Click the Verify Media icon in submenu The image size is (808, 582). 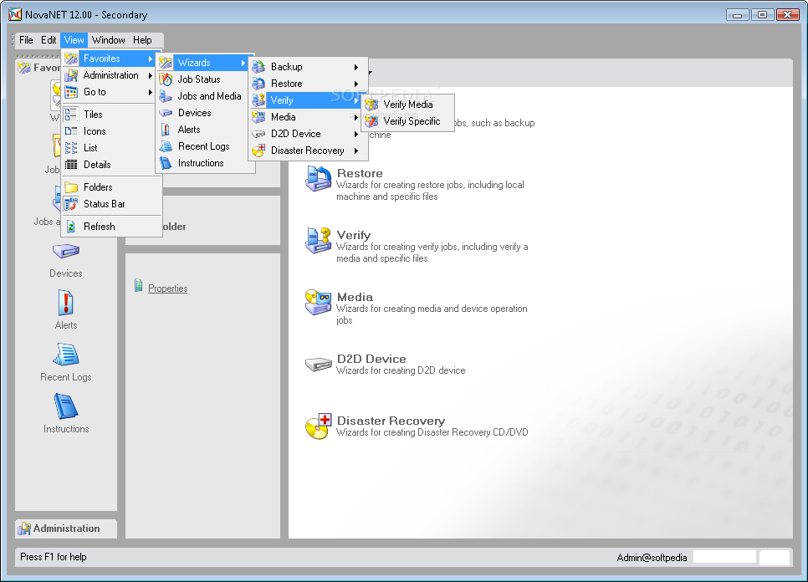(371, 105)
